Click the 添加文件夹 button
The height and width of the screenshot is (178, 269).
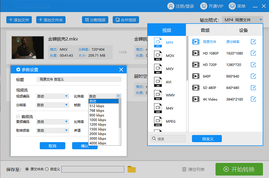coord(51,20)
